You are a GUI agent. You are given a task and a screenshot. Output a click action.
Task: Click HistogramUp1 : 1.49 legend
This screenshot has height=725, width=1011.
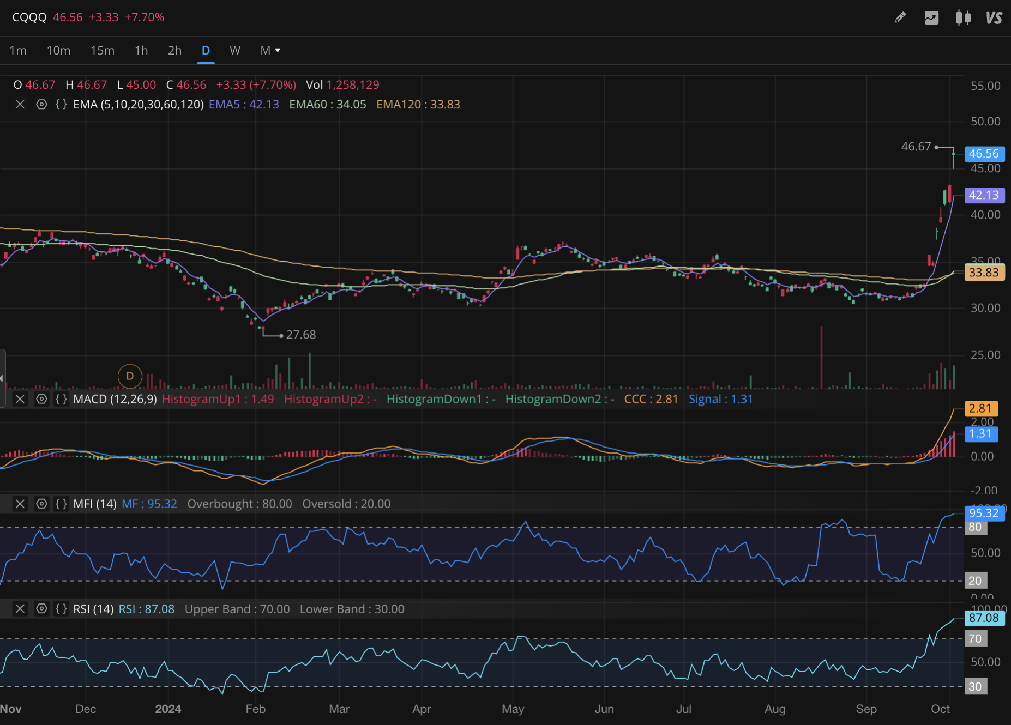click(218, 399)
